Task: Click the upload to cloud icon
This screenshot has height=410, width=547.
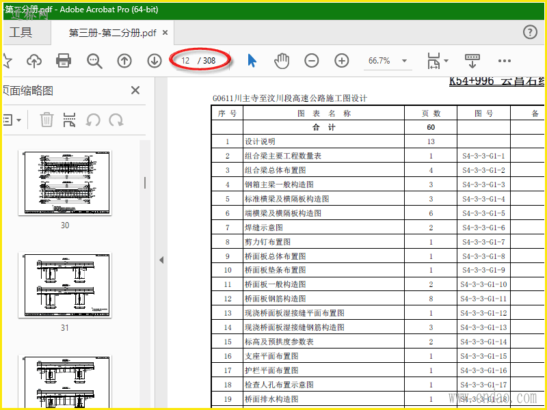Action: pyautogui.click(x=34, y=61)
